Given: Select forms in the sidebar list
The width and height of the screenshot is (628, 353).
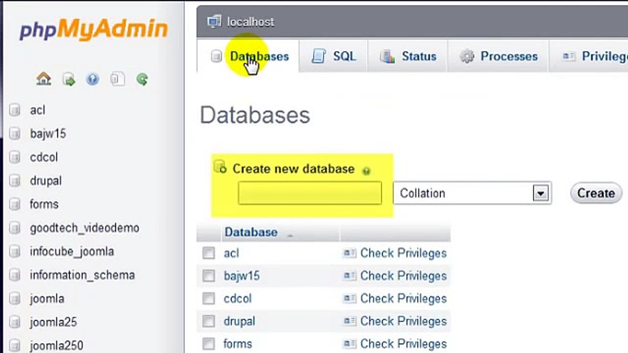Looking at the screenshot, I should click(x=44, y=204).
